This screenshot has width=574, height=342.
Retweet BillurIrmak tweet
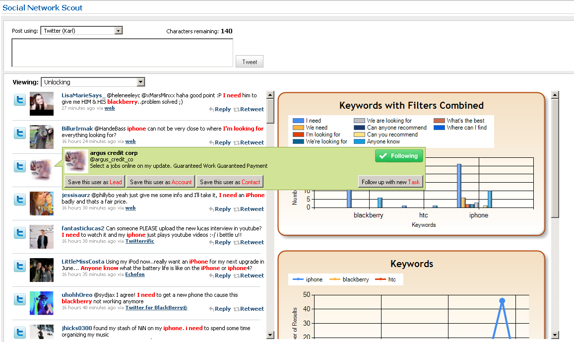[x=249, y=142]
